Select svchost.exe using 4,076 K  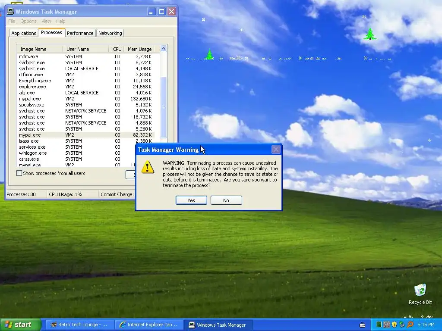[x=85, y=111]
